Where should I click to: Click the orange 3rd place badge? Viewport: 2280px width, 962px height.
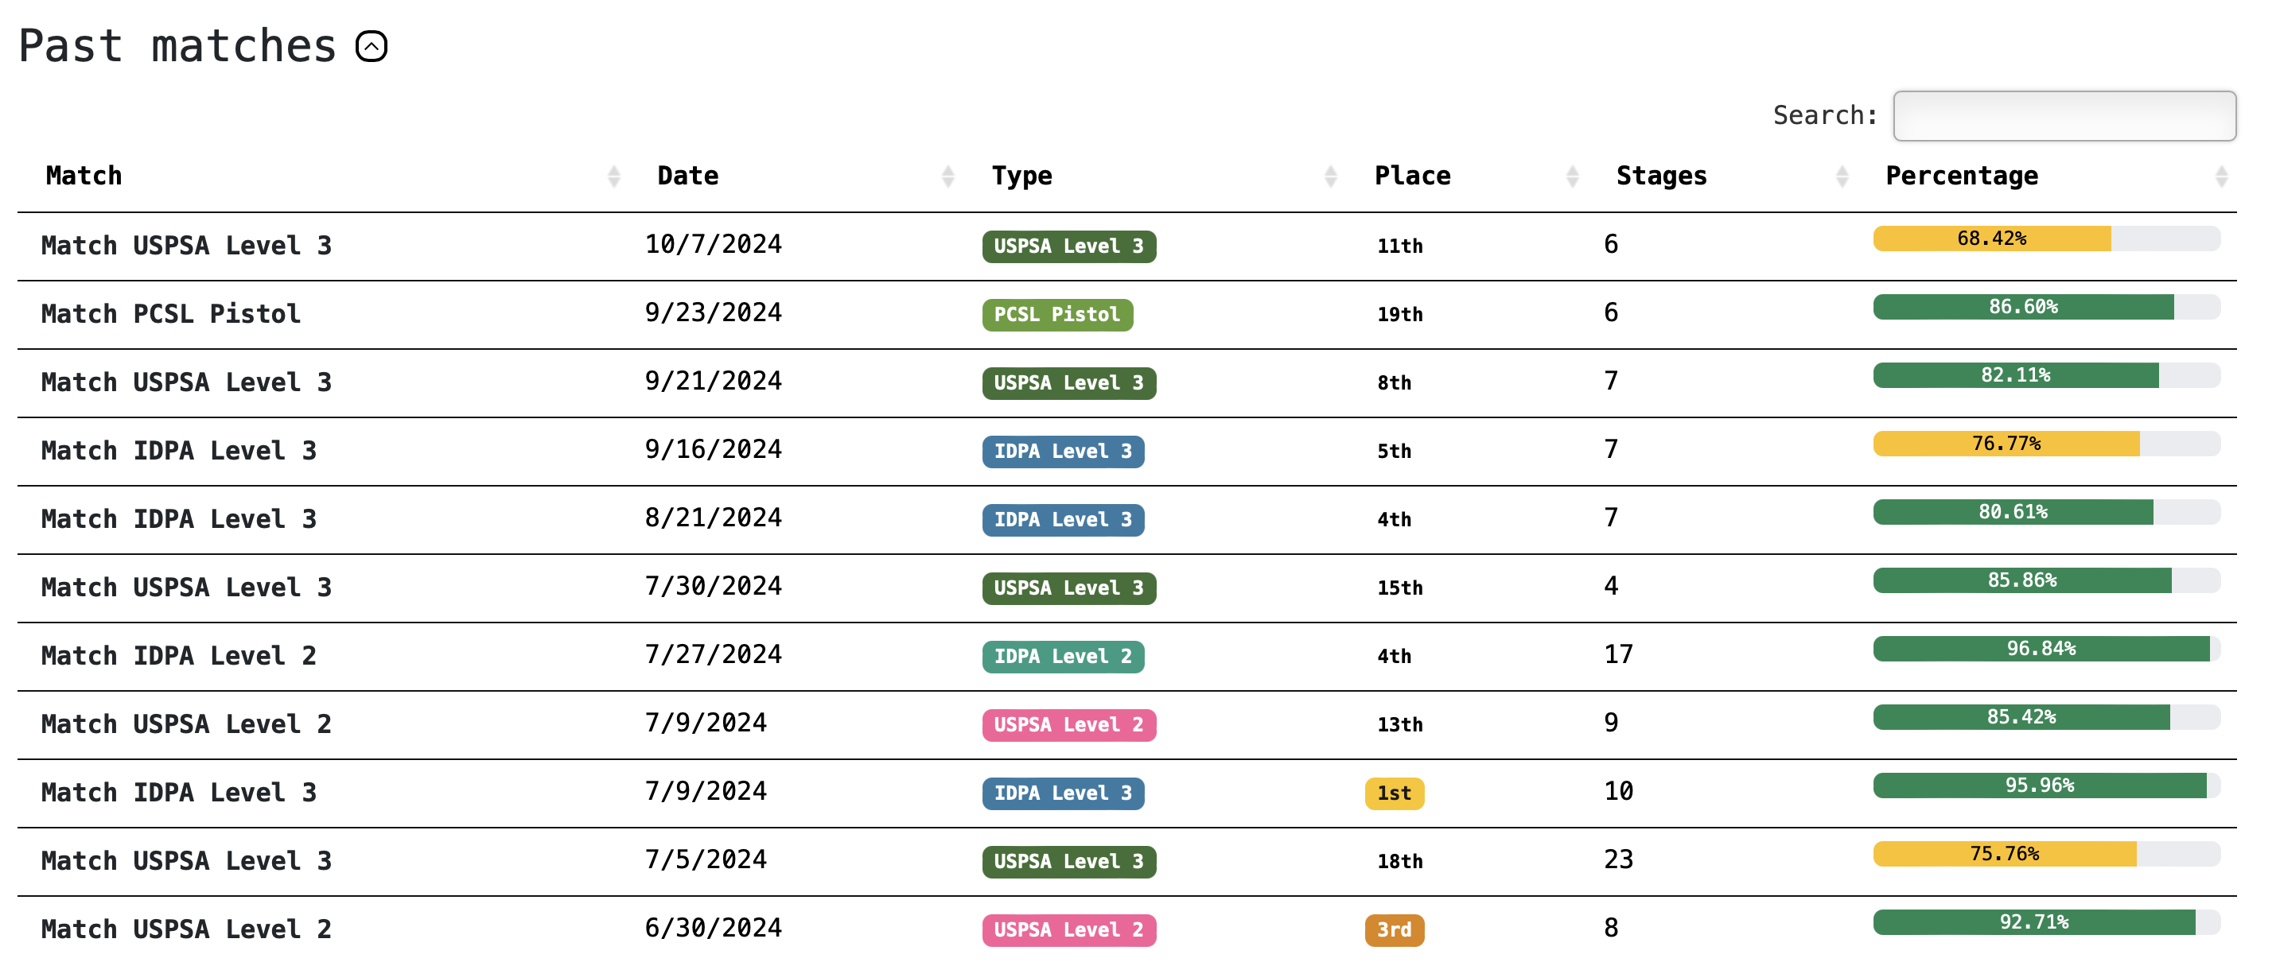click(1394, 930)
